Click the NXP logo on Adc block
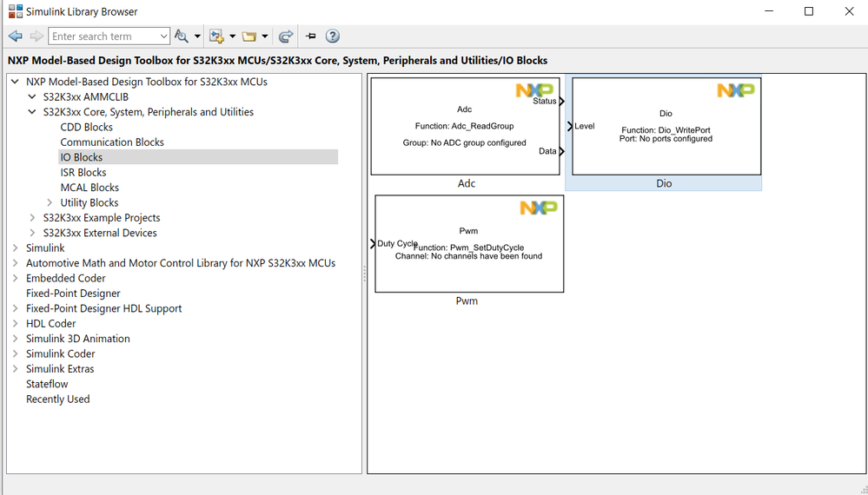 pos(534,90)
